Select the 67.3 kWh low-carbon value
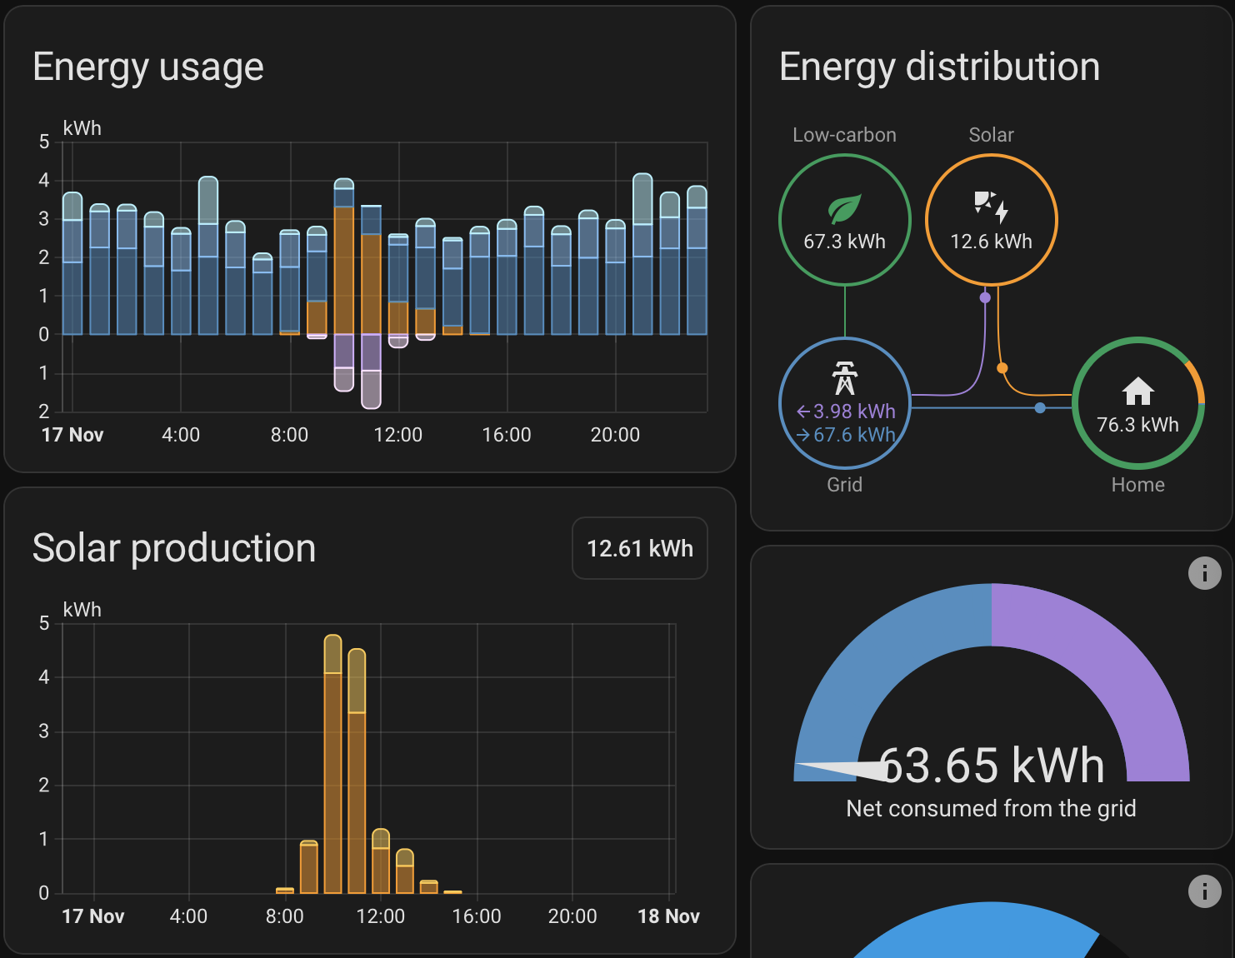1235x958 pixels. click(844, 242)
